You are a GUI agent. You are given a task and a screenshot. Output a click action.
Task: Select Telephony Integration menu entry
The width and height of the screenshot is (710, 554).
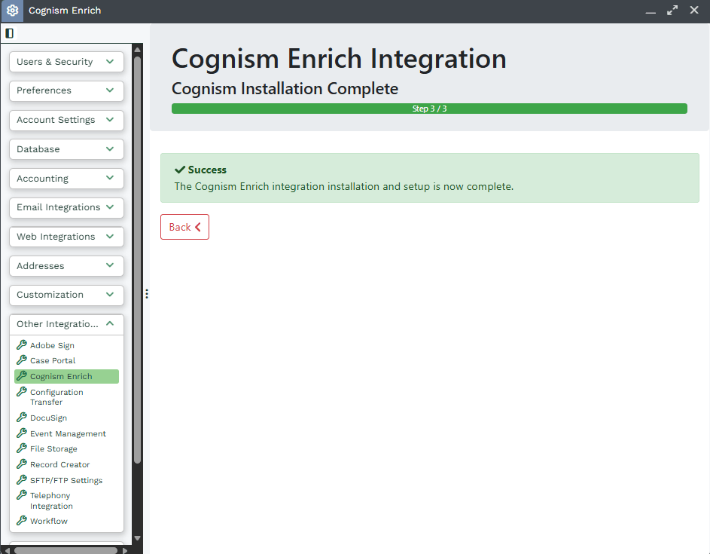(51, 500)
